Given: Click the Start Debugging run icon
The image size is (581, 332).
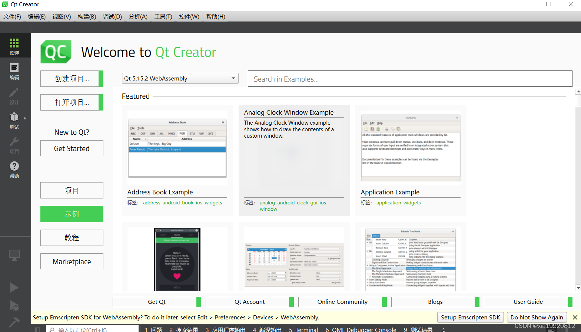Looking at the screenshot, I should (14, 305).
